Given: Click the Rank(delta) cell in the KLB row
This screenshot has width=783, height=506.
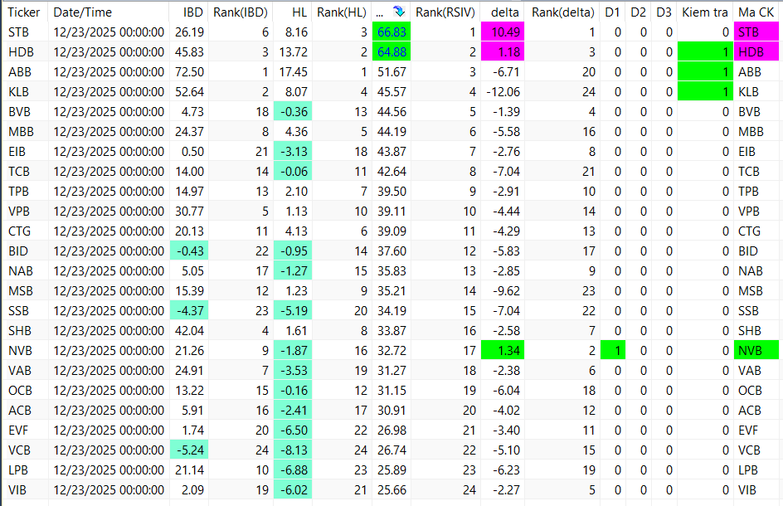Looking at the screenshot, I should (x=562, y=92).
